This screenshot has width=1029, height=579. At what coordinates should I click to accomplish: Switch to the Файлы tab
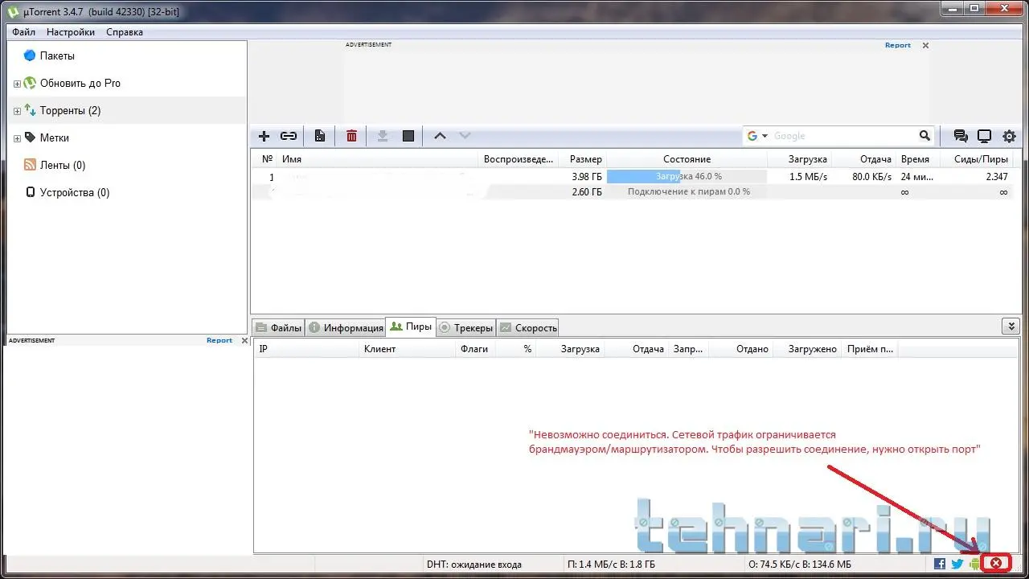point(278,327)
